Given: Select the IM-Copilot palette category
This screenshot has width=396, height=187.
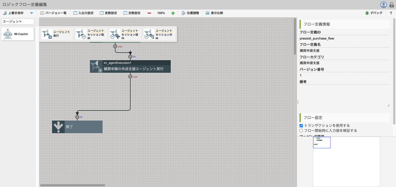Looking at the screenshot, I should coord(18,34).
